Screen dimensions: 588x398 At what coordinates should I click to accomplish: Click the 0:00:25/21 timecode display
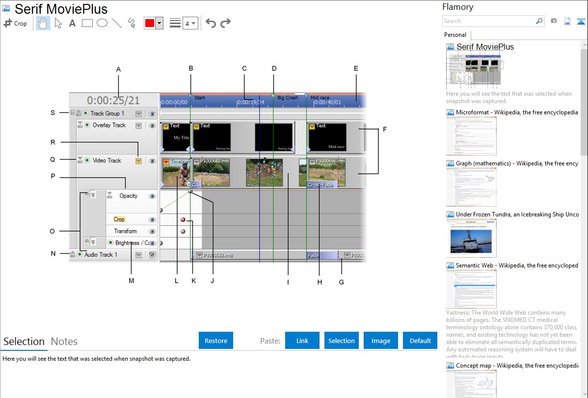coord(113,101)
